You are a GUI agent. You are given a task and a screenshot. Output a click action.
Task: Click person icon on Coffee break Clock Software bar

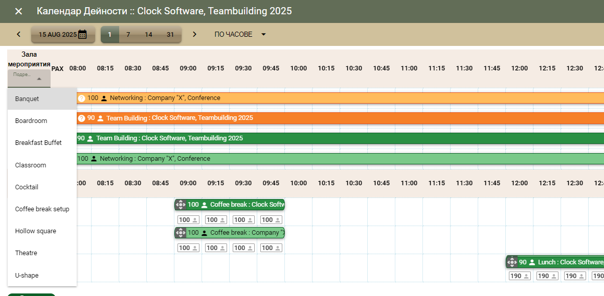(x=204, y=205)
